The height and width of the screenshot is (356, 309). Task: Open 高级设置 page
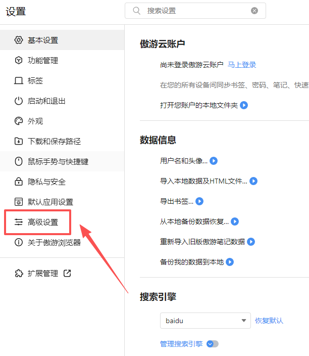click(62, 222)
